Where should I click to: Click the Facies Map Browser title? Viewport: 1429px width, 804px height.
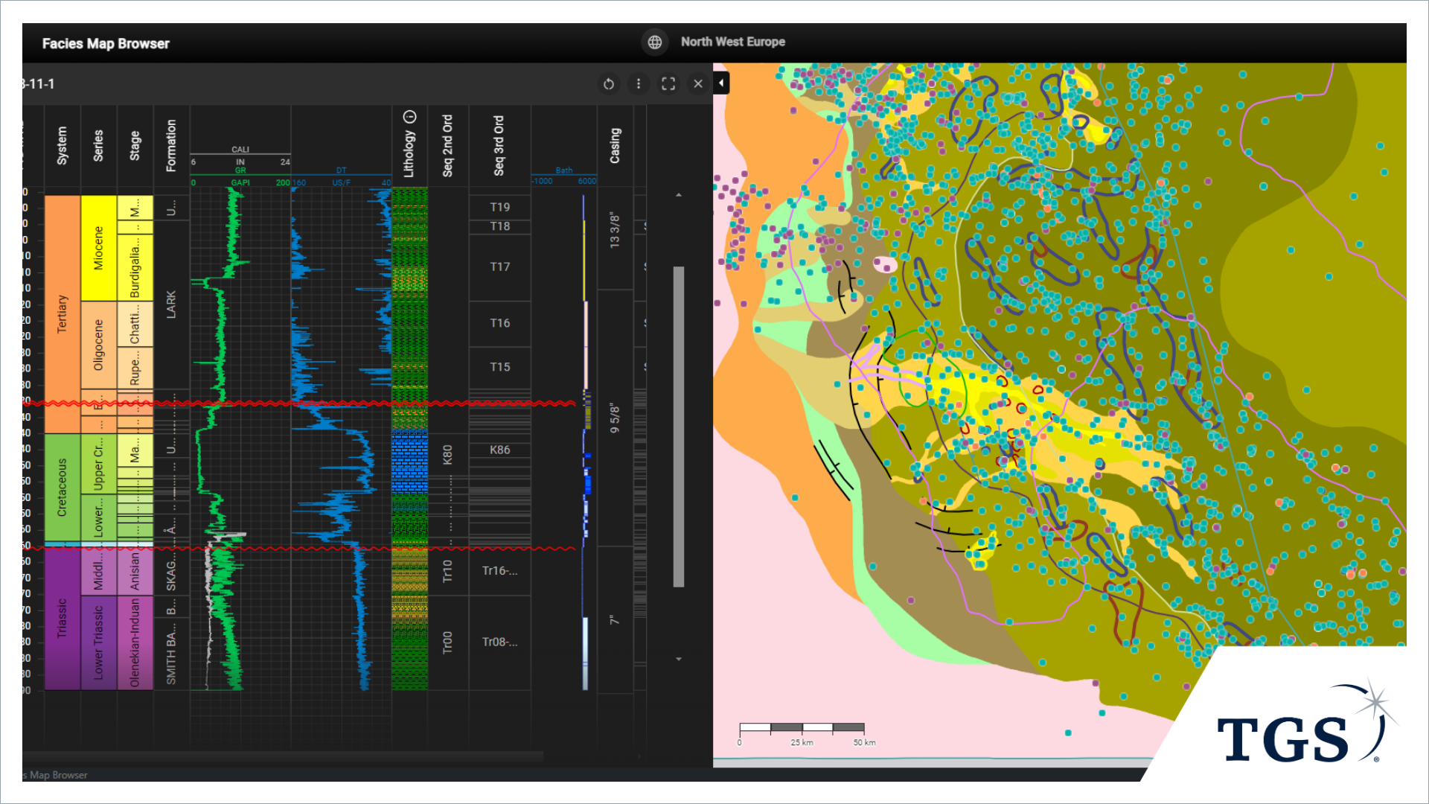coord(106,44)
